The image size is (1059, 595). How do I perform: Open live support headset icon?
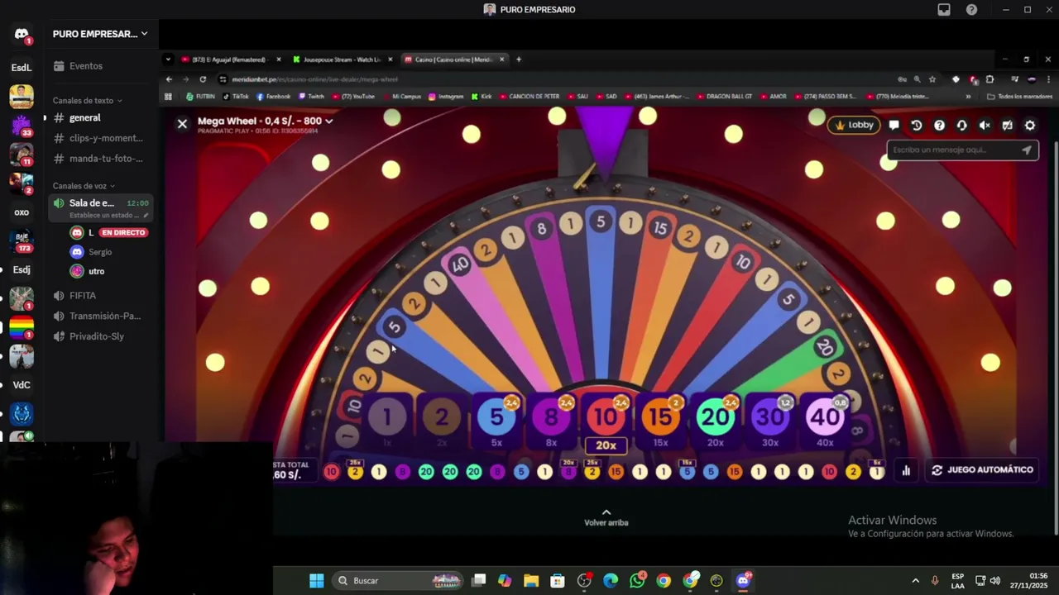[961, 126]
